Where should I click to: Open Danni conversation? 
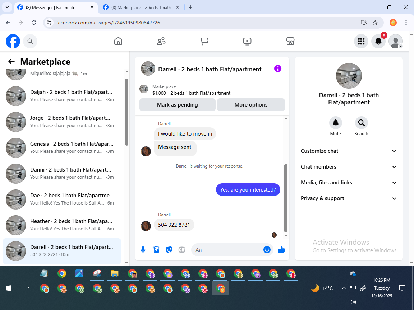(62, 173)
